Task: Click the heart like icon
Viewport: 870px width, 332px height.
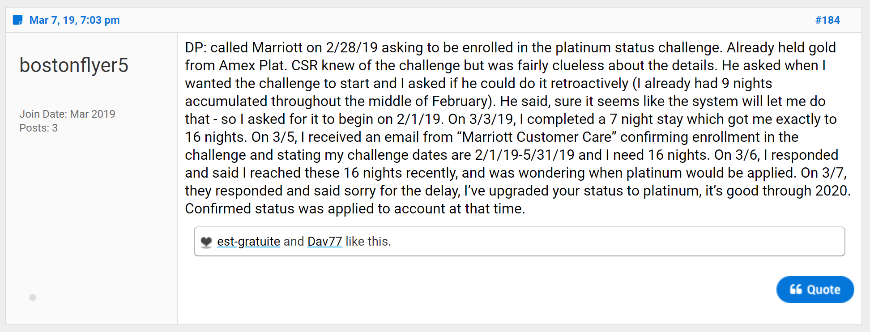Action: (x=206, y=242)
